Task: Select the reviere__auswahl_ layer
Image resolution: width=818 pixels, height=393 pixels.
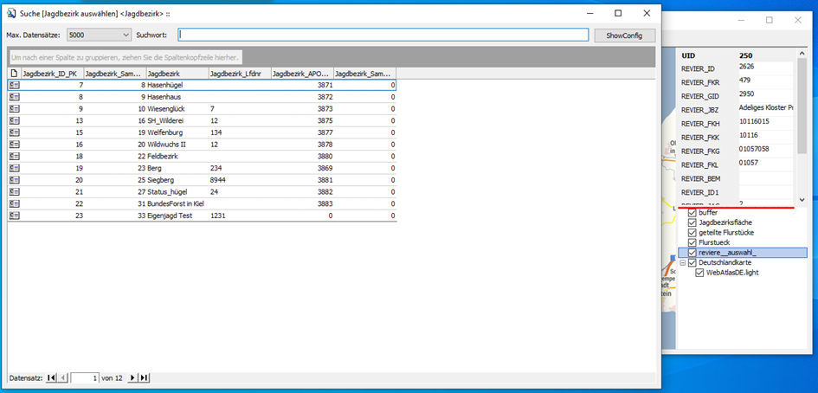Action: 733,253
